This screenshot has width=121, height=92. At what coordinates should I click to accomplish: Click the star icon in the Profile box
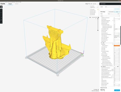pos(118,14)
